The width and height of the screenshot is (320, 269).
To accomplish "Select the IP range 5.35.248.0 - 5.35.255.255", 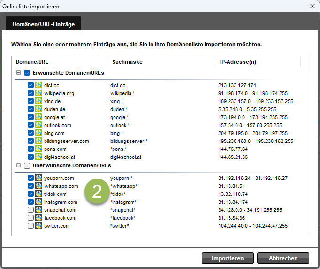I will [247, 109].
